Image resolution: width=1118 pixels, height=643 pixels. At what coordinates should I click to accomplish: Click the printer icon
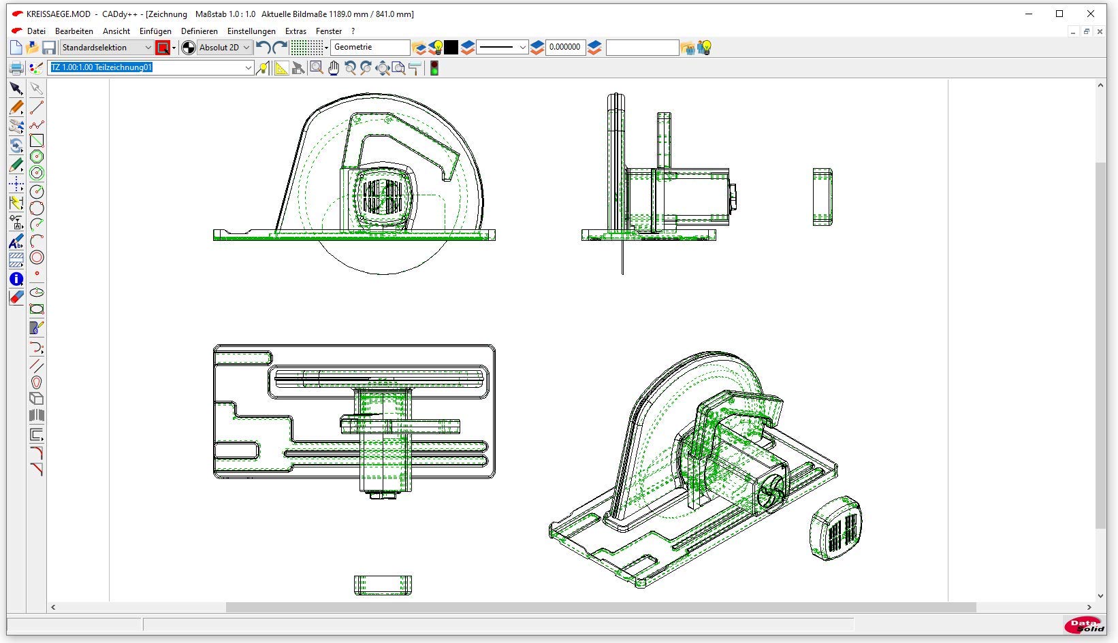16,68
